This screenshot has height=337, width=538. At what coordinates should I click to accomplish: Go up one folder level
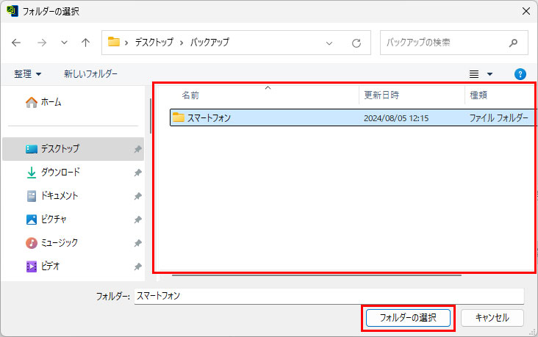pos(85,43)
